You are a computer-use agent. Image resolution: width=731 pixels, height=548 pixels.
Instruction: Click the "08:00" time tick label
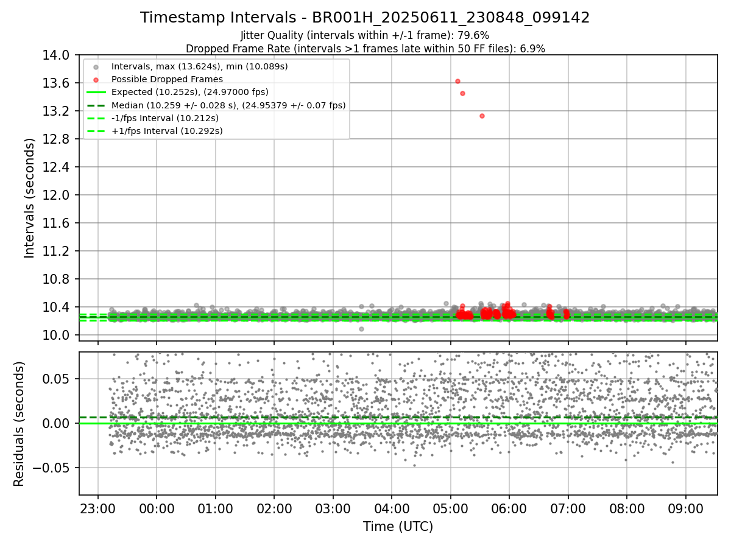click(627, 508)
